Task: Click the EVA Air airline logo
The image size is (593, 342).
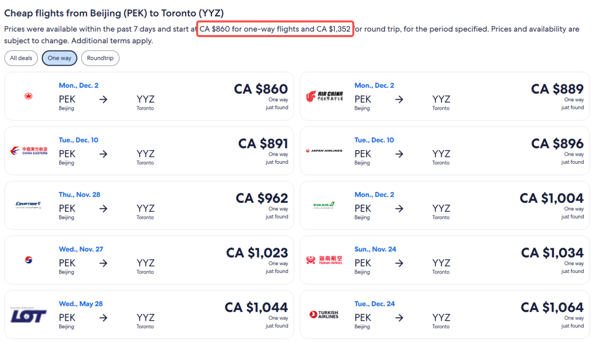Action: point(324,206)
